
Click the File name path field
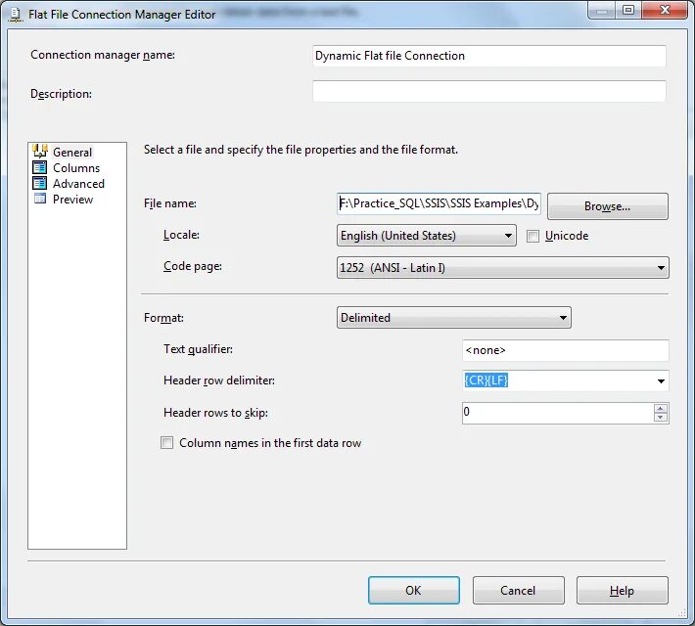click(439, 203)
